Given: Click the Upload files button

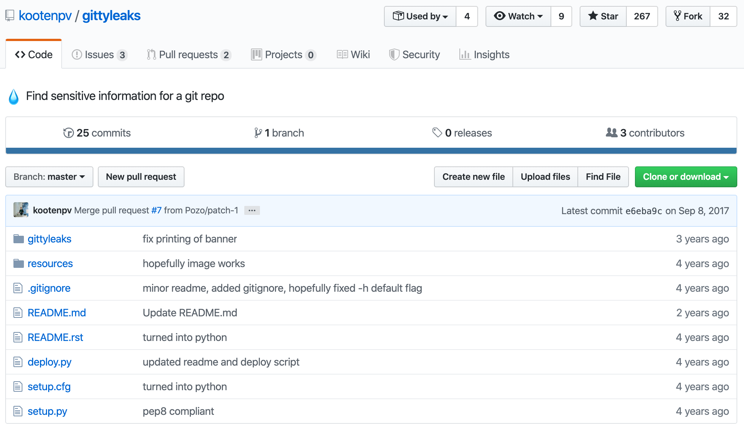Looking at the screenshot, I should pos(545,177).
